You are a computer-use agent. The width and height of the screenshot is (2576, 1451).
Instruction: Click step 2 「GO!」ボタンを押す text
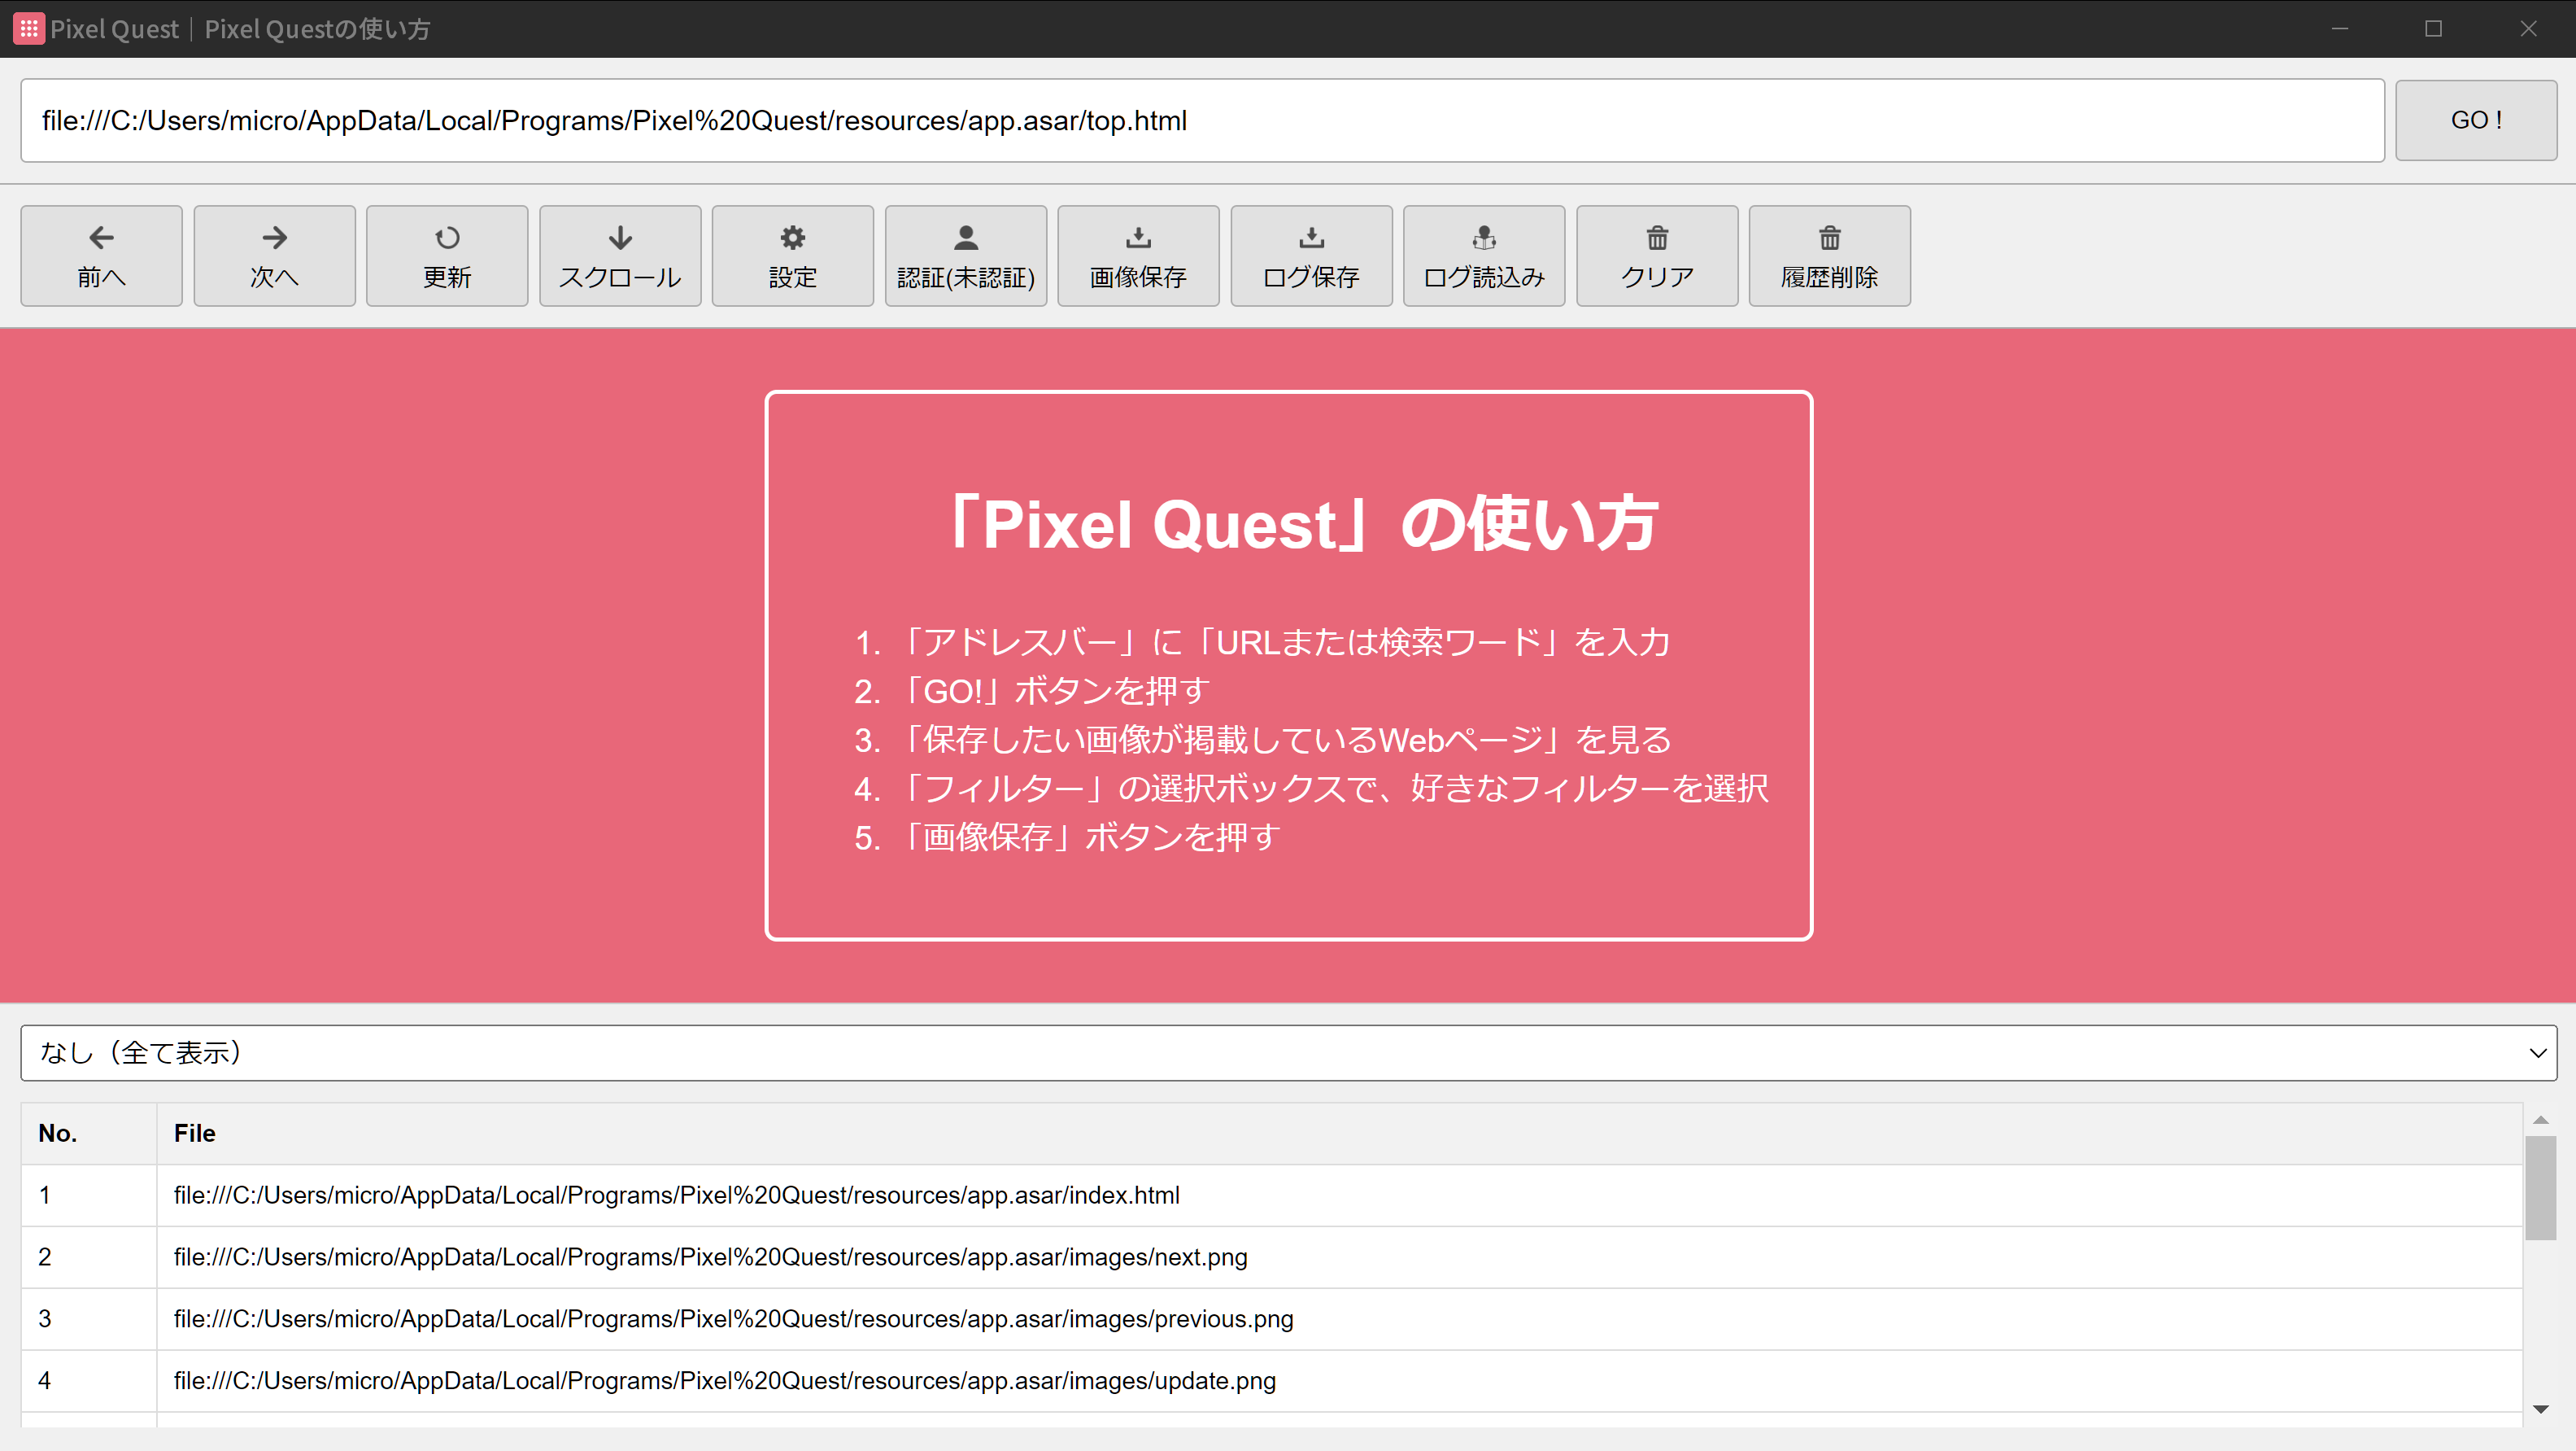1056,690
